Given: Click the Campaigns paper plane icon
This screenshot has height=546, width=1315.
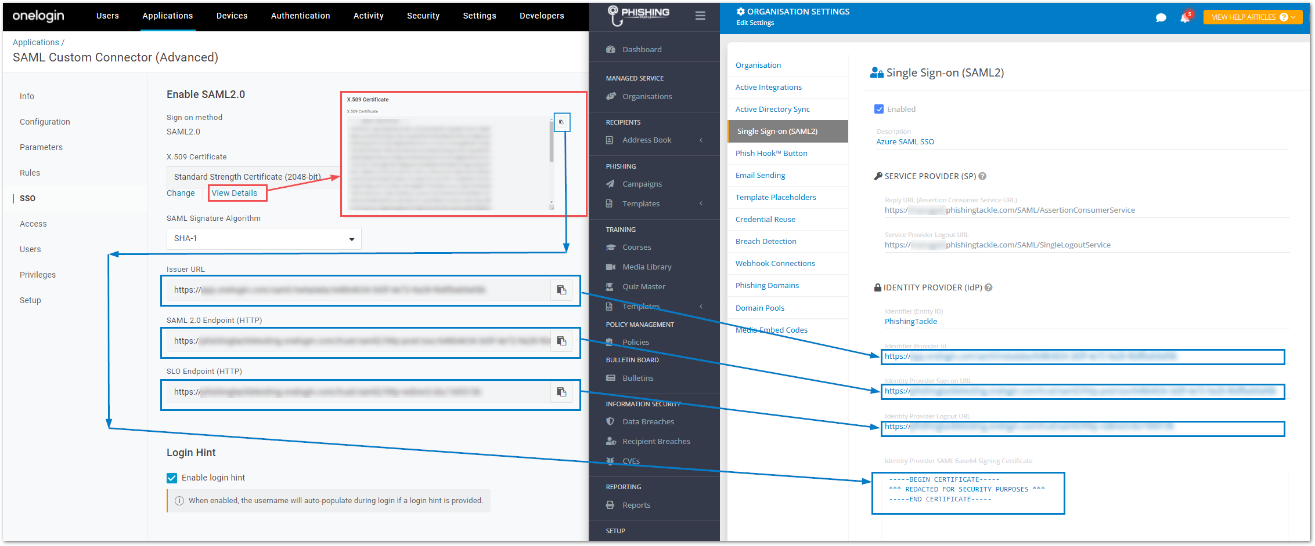Looking at the screenshot, I should tap(610, 184).
